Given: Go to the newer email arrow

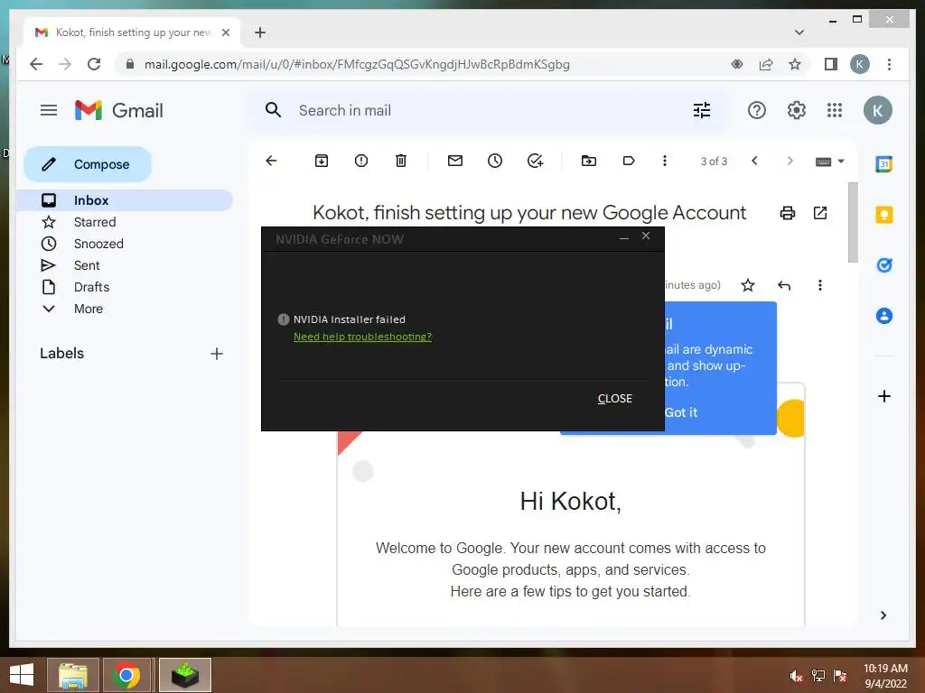Looking at the screenshot, I should 754,161.
